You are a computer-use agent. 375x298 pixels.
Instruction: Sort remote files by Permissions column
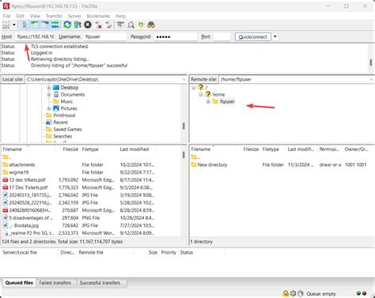329,149
